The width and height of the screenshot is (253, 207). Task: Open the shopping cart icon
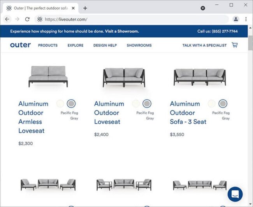(235, 45)
